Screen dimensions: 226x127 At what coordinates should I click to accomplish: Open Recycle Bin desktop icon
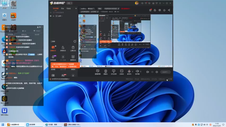point(5,17)
